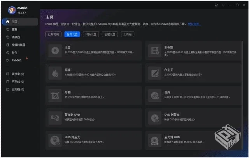Choose the 自定义 customize icon
Image resolution: width=249 pixels, height=158 pixels.
pos(155,73)
